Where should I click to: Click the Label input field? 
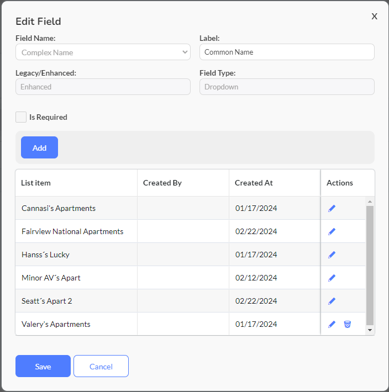point(287,52)
